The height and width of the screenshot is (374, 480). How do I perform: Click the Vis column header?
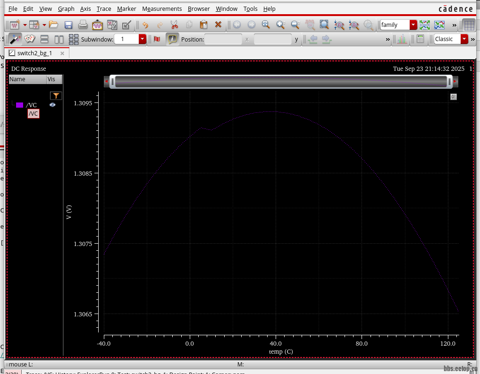pyautogui.click(x=54, y=79)
